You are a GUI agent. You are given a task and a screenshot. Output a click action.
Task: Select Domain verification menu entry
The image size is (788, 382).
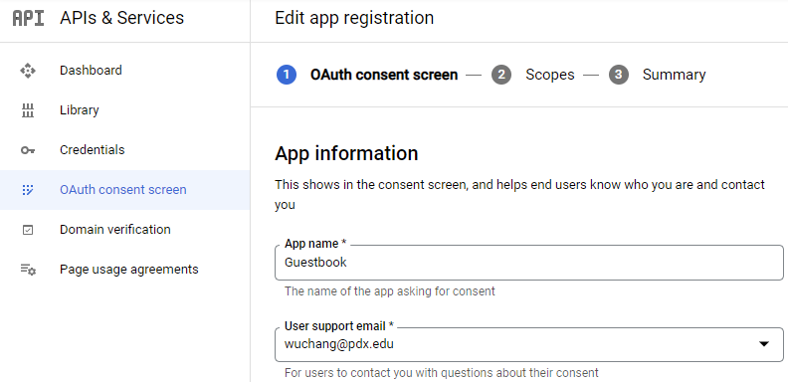pyautogui.click(x=124, y=229)
